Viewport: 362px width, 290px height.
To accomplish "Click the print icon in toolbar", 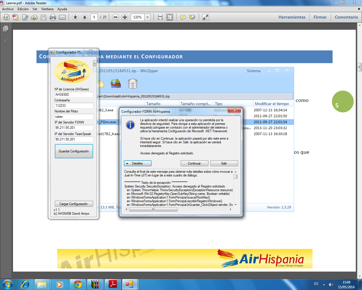I will click(53, 17).
